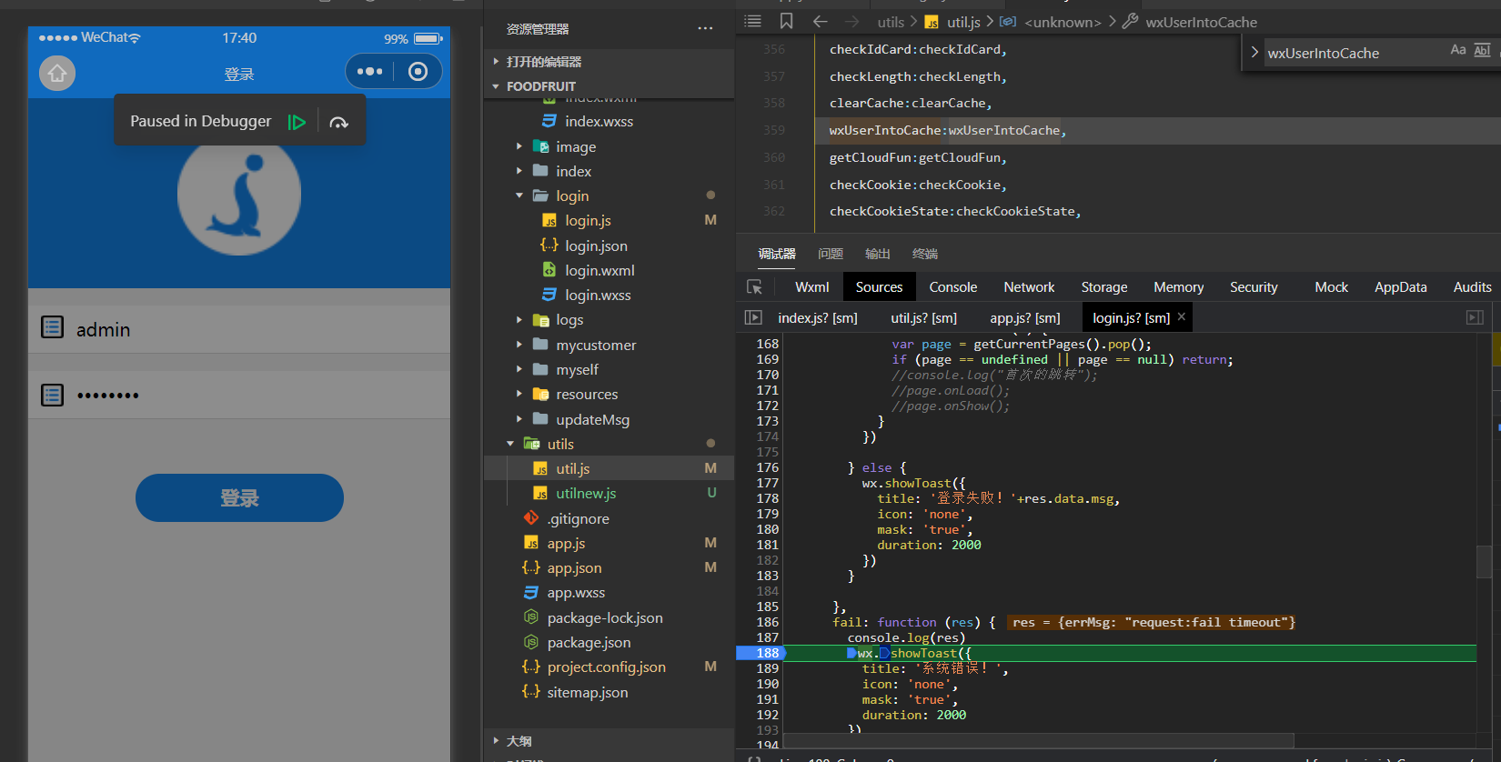Click the step over icon in debugger overlay
Viewport: 1501px width, 762px height.
tap(339, 122)
